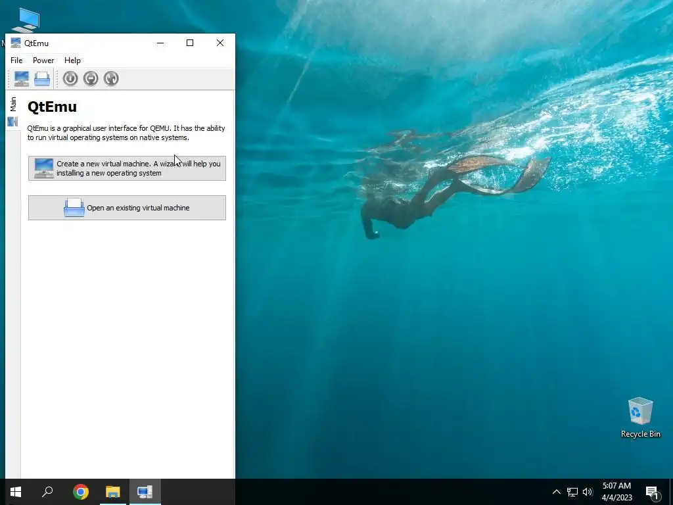Open the Windows Start menu
Image resolution: width=673 pixels, height=505 pixels.
point(16,492)
